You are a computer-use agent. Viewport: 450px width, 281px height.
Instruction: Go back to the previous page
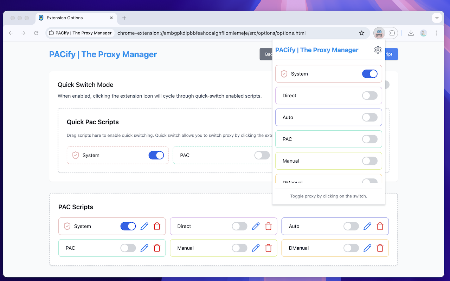[11, 33]
